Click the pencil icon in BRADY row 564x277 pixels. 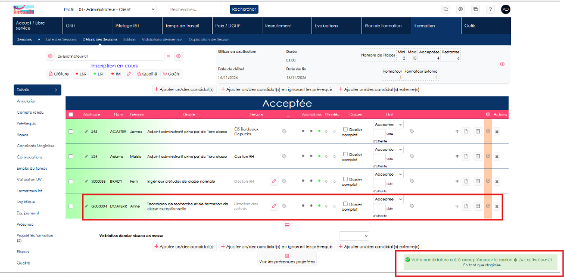pyautogui.click(x=274, y=181)
